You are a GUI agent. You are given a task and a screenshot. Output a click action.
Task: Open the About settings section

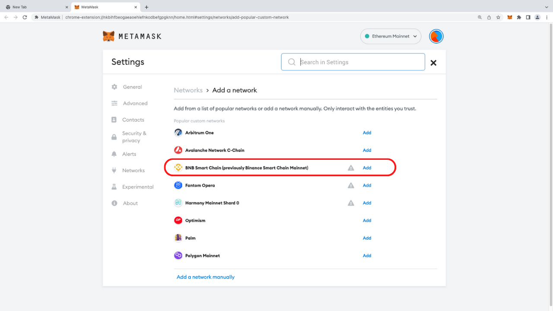point(130,203)
